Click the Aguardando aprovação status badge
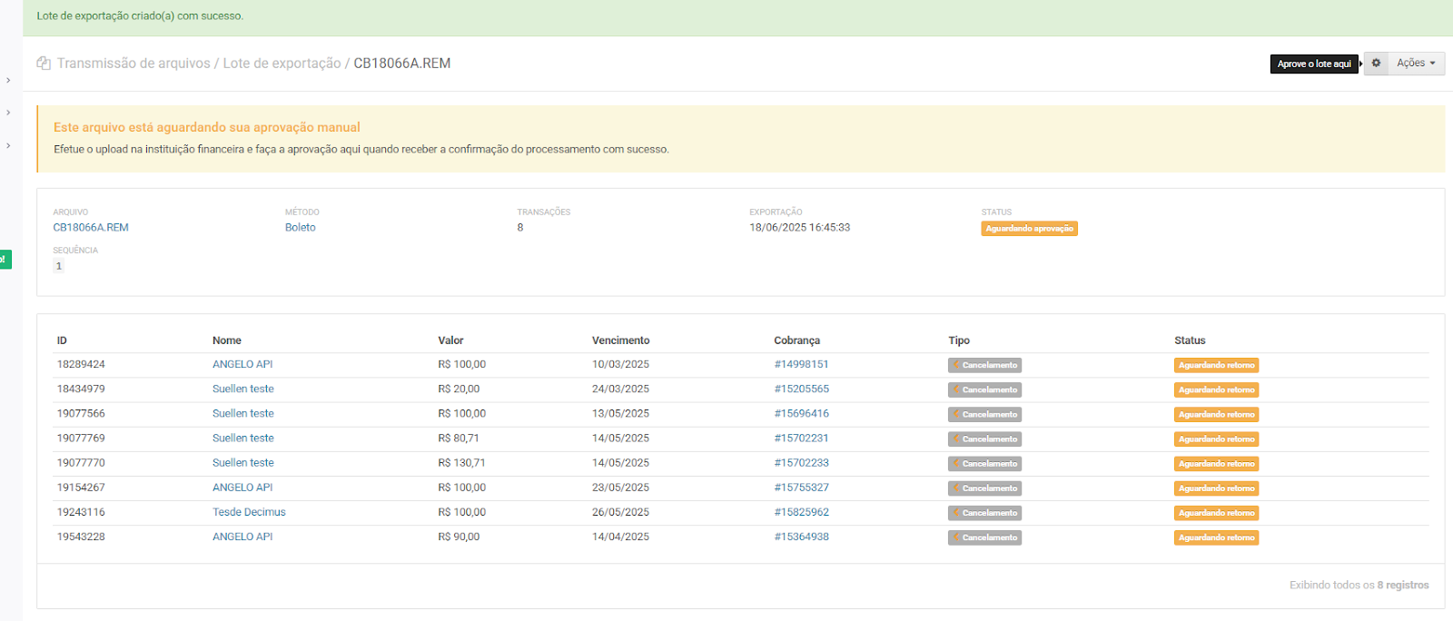 tap(1029, 229)
